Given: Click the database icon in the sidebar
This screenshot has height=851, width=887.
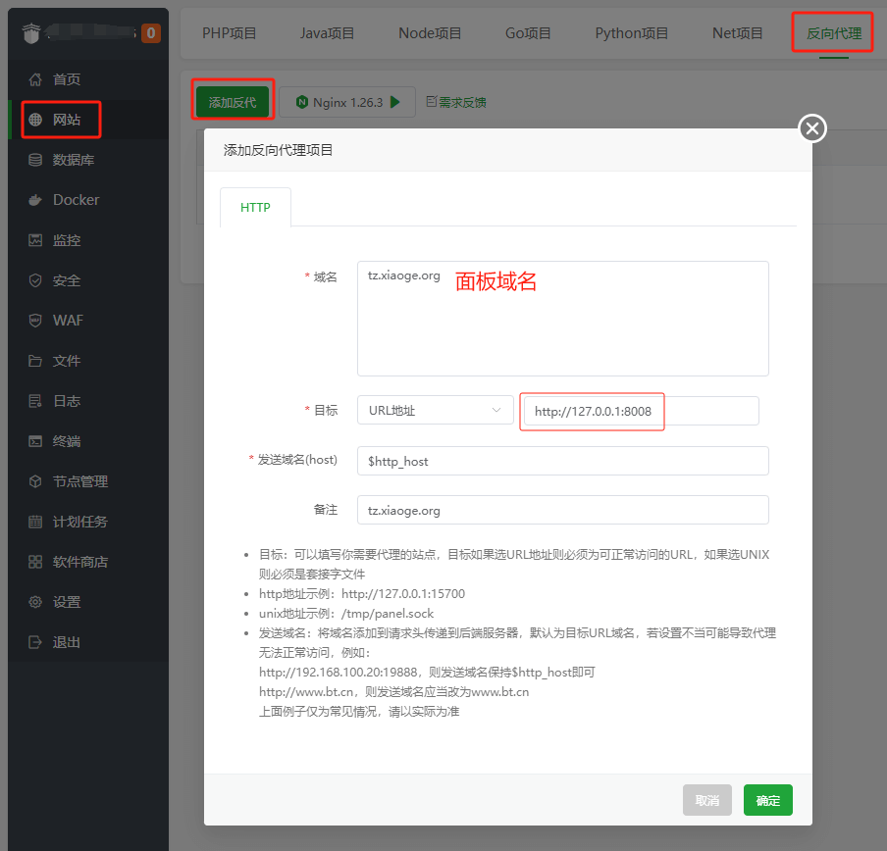Looking at the screenshot, I should (35, 160).
